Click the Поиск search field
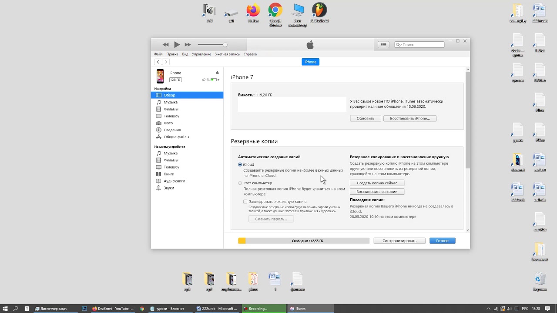 419,45
